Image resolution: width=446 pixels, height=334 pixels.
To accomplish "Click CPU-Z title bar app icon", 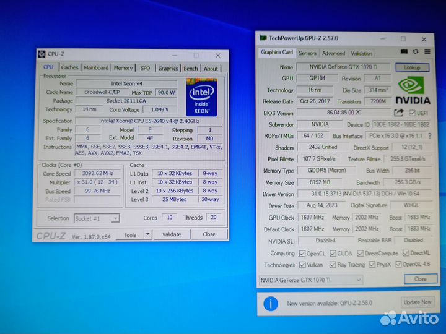I will 42,54.
